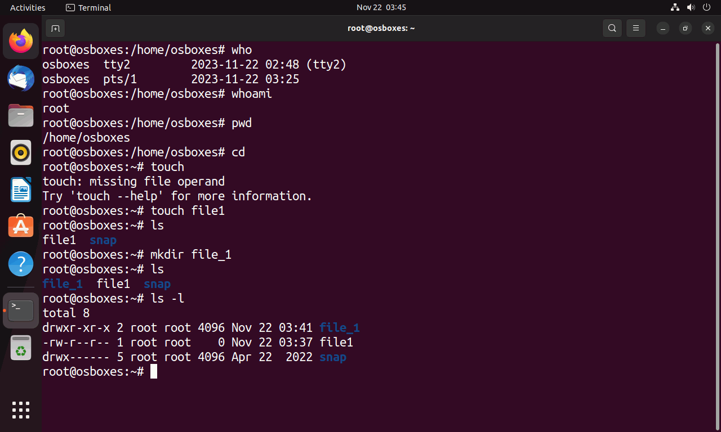This screenshot has height=432, width=721.
Task: Open Thunderbird mail from the dock
Action: pos(21,78)
